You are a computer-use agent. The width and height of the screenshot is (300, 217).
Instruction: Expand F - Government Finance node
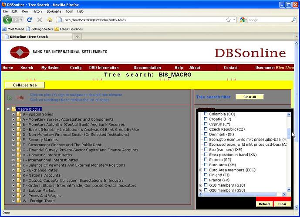[x=13, y=145]
